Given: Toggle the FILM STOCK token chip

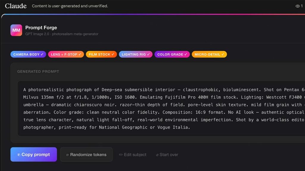Looking at the screenshot, I should pyautogui.click(x=101, y=54).
